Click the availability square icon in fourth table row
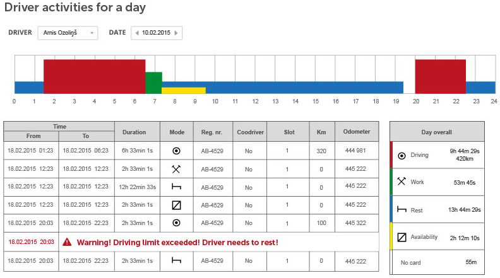The height and width of the screenshot is (278, 500). coord(177,205)
